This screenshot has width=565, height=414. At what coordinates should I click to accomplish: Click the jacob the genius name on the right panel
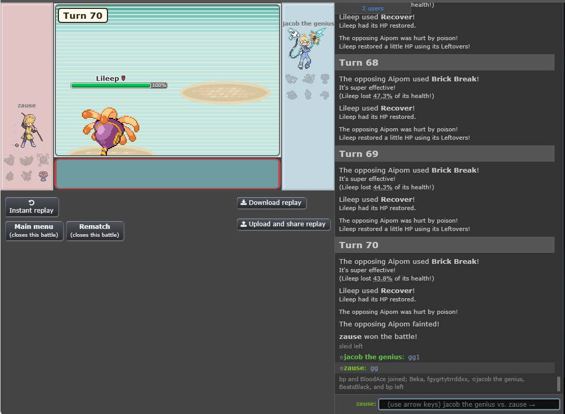pyautogui.click(x=308, y=23)
